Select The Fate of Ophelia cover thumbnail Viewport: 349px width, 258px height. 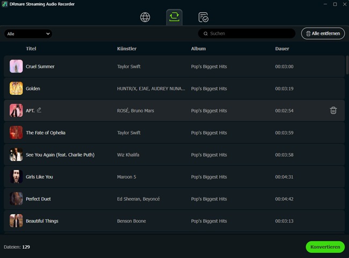click(16, 132)
